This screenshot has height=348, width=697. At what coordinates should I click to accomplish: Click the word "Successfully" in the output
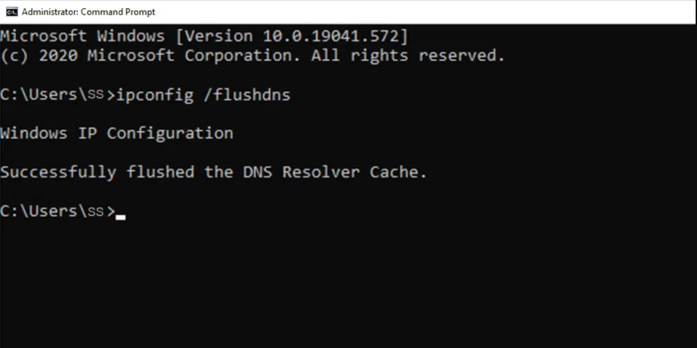pos(58,172)
